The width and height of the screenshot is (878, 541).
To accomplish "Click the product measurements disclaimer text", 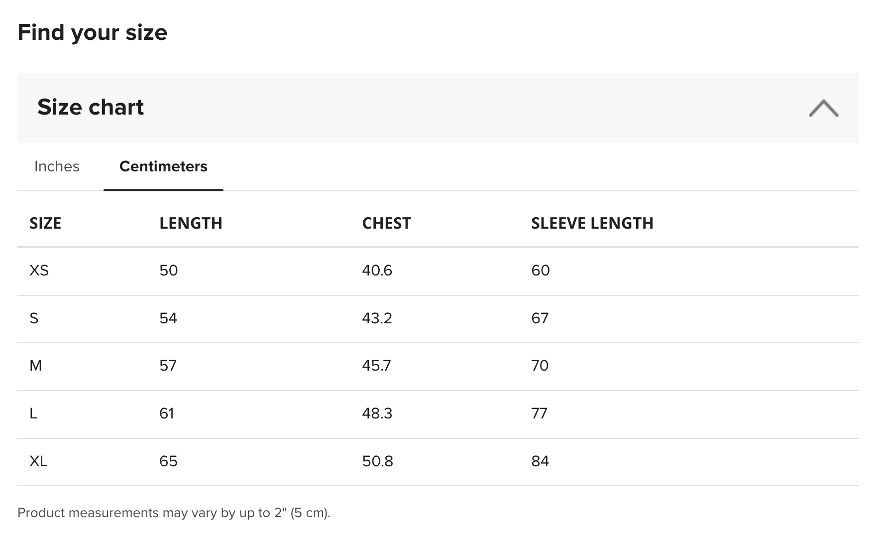I will pyautogui.click(x=174, y=513).
